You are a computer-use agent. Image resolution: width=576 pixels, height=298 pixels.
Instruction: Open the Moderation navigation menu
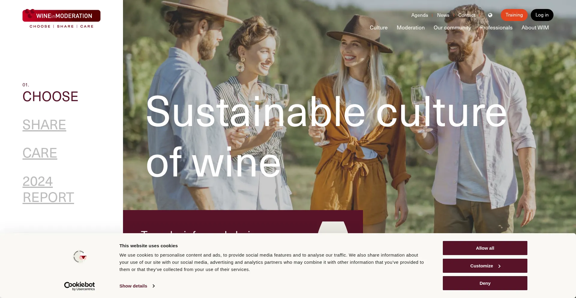tap(411, 28)
